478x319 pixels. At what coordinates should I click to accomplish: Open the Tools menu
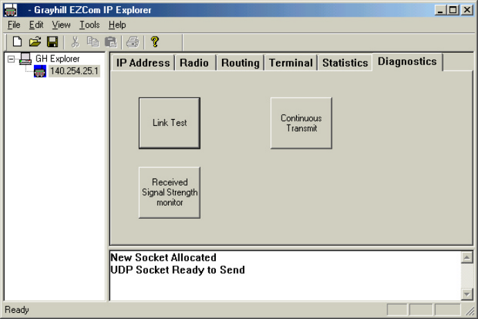tap(89, 25)
